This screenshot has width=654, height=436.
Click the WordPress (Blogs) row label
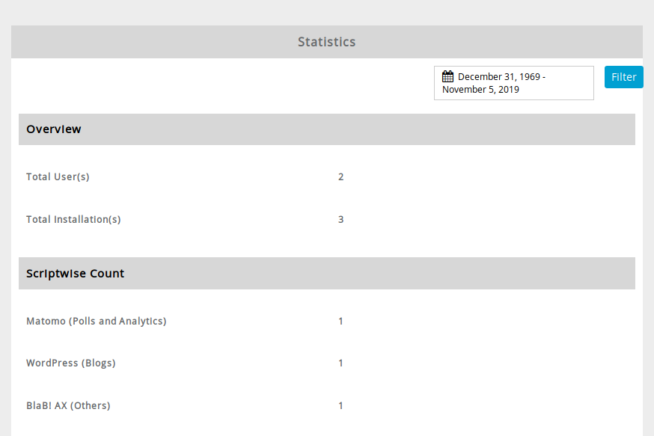point(70,363)
